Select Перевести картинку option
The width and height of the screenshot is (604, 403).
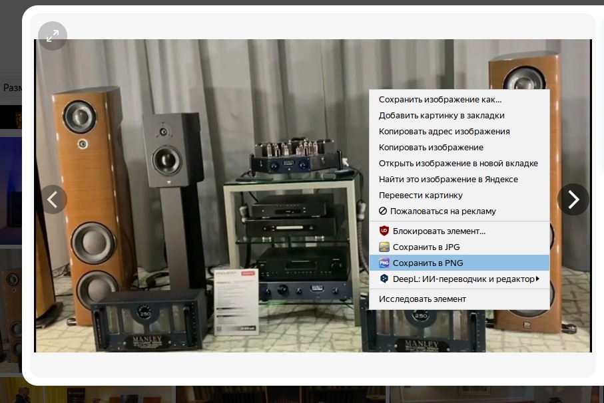pyautogui.click(x=420, y=196)
